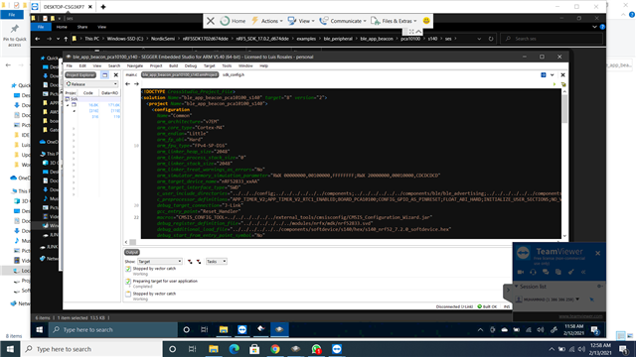Toggle the Project Explorer window dock icon
Image resolution: width=636 pixels, height=357 pixels.
pos(104,75)
